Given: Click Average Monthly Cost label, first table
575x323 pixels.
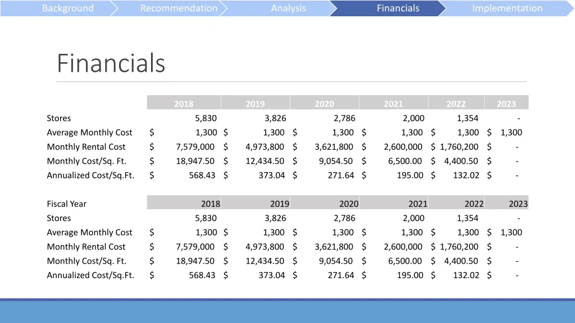Looking at the screenshot, I should pyautogui.click(x=89, y=132).
